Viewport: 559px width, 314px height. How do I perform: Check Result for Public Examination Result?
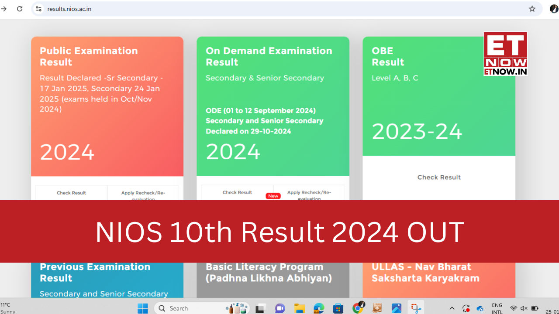[71, 192]
